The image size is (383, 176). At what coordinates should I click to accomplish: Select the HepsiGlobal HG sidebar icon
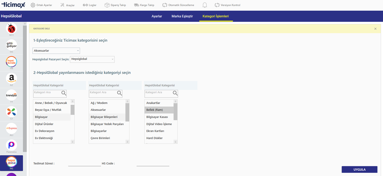[12, 163]
